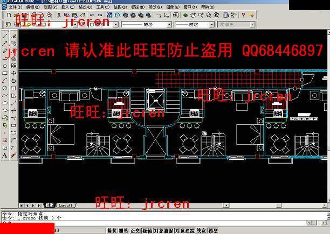Open the 编辑 Edit menu

point(32,7)
